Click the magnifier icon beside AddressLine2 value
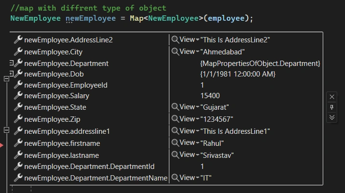 (x=175, y=40)
